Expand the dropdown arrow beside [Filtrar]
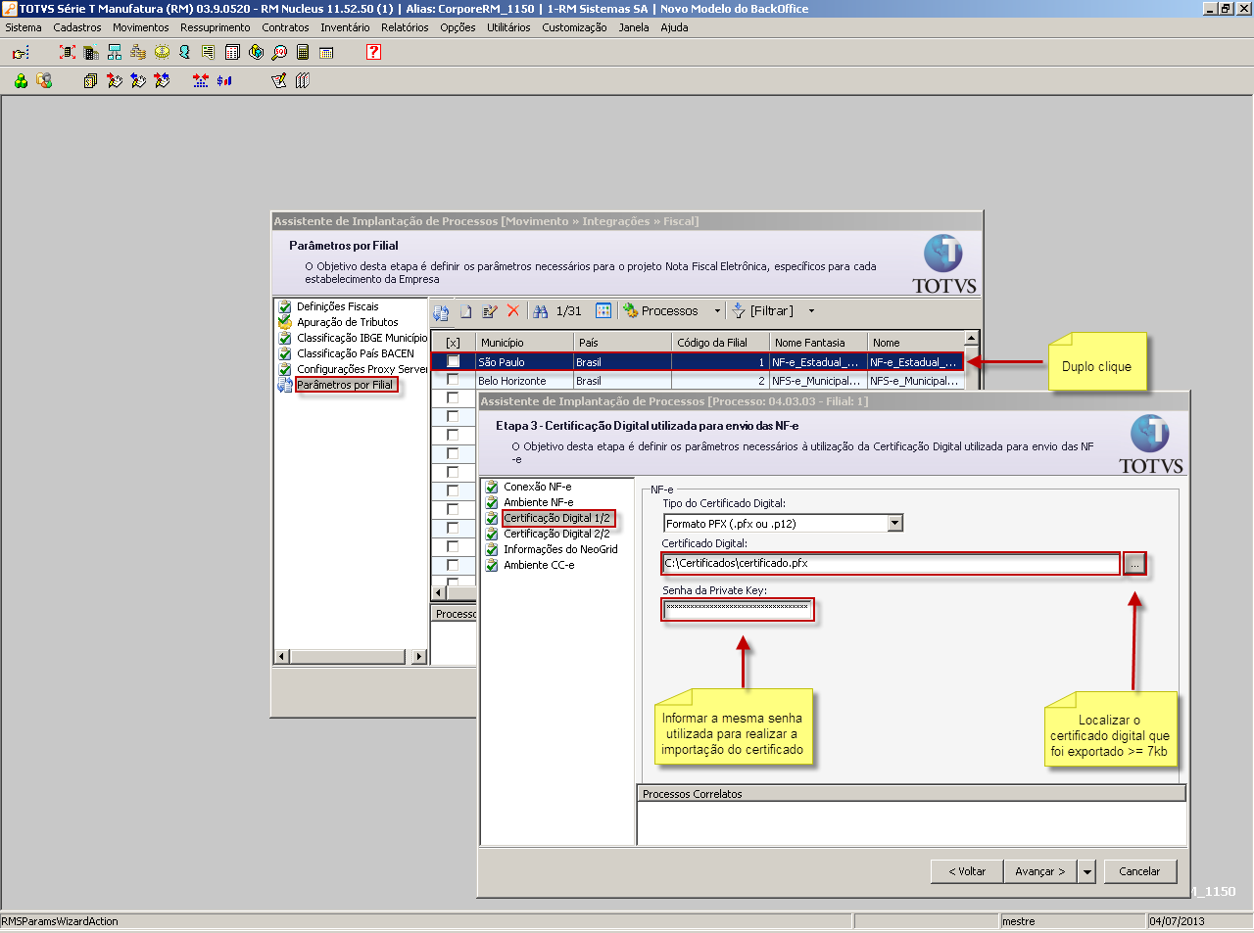The width and height of the screenshot is (1254, 933). point(811,311)
